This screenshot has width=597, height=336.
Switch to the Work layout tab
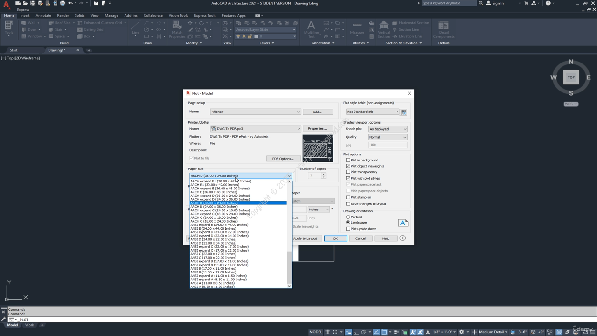click(x=29, y=325)
